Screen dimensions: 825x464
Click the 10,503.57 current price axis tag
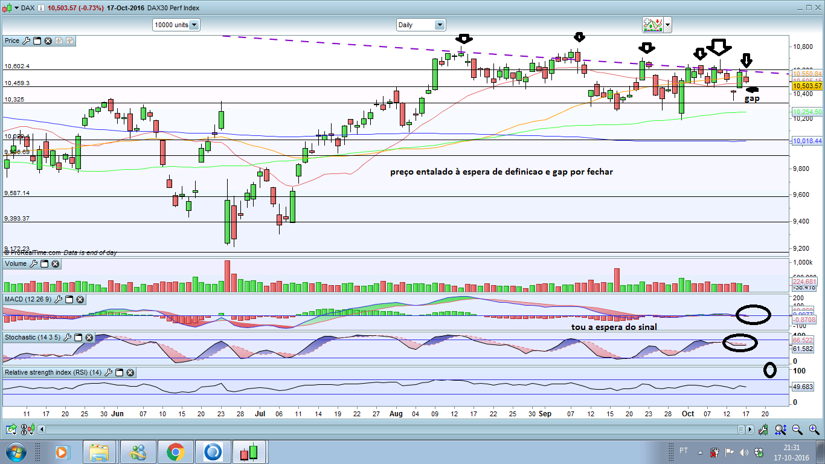(807, 86)
